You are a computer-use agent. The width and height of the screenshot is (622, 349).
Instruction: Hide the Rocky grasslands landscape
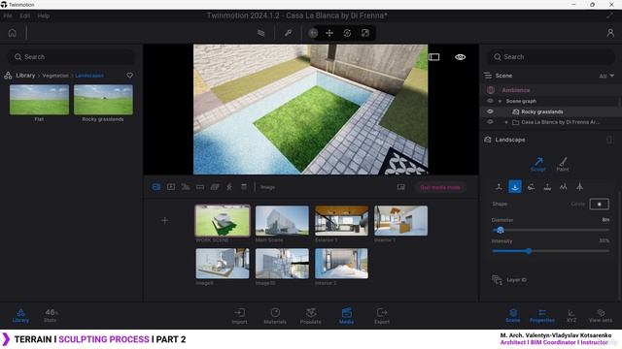[x=490, y=111]
